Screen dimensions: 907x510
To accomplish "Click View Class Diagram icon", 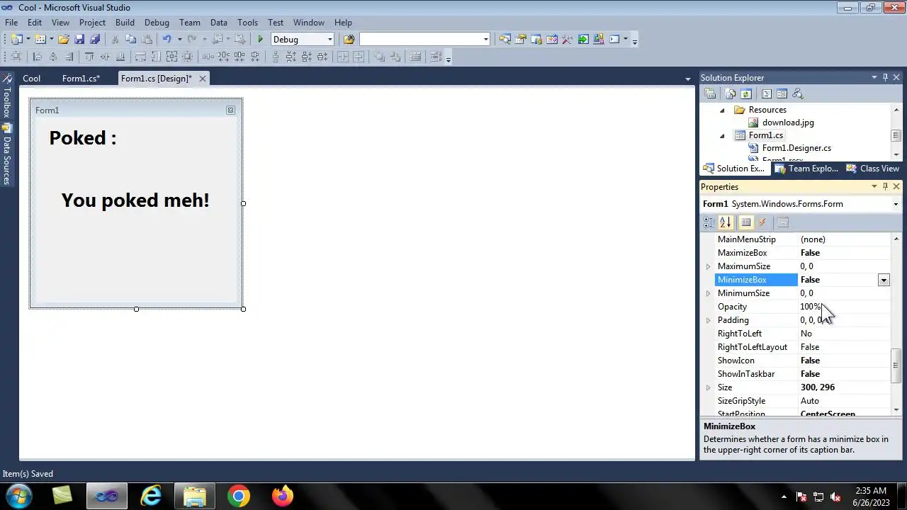I will pyautogui.click(x=797, y=93).
